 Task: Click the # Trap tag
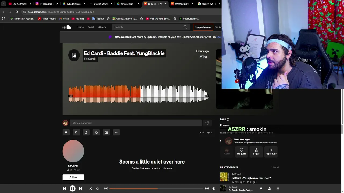pyautogui.click(x=204, y=57)
